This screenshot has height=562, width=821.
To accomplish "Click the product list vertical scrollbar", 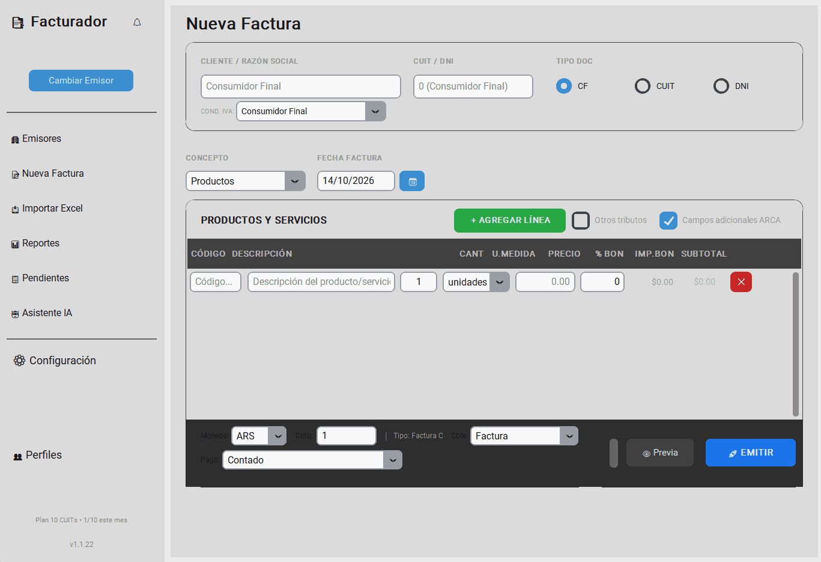I will pos(796,344).
